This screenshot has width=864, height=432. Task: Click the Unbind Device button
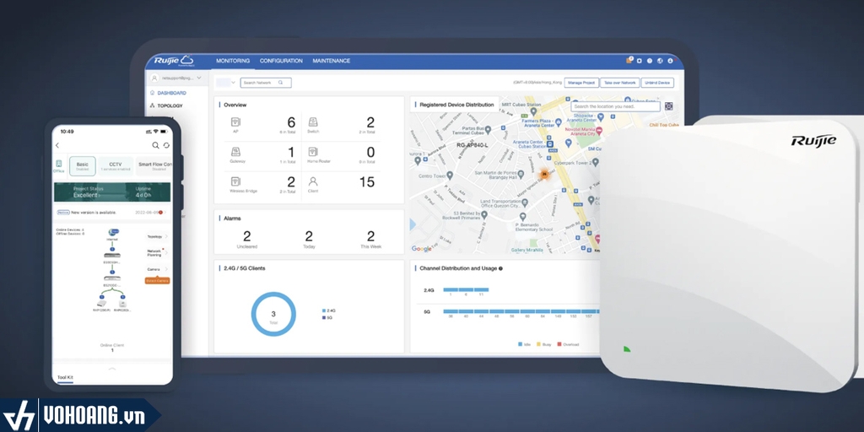pyautogui.click(x=657, y=83)
